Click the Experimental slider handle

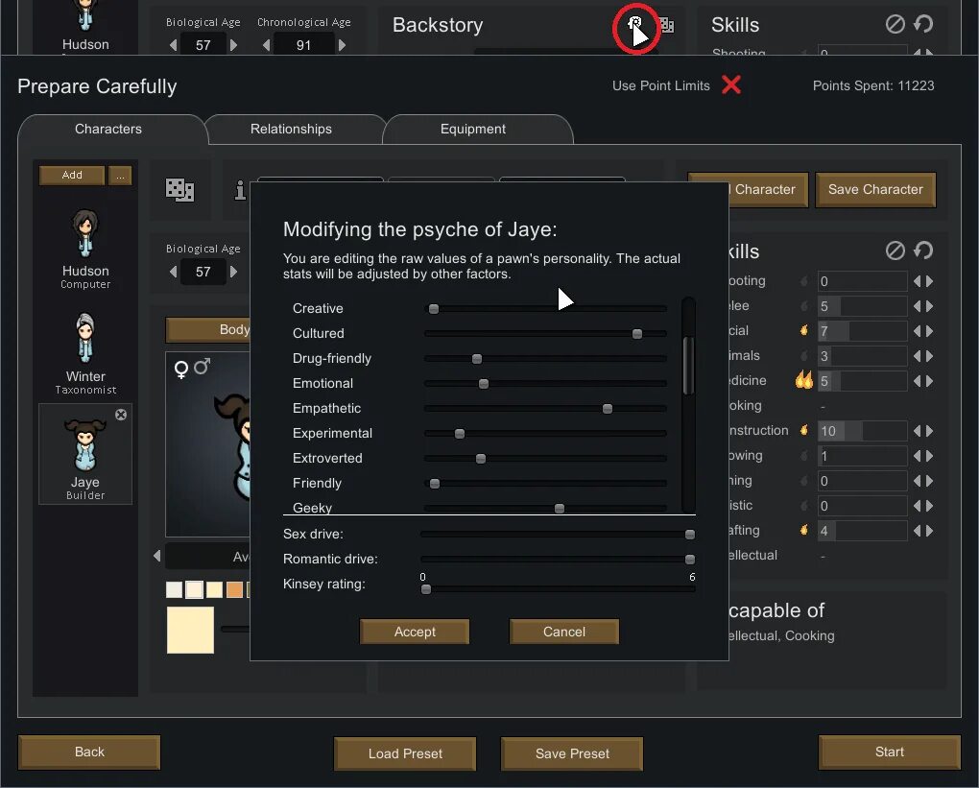point(460,433)
